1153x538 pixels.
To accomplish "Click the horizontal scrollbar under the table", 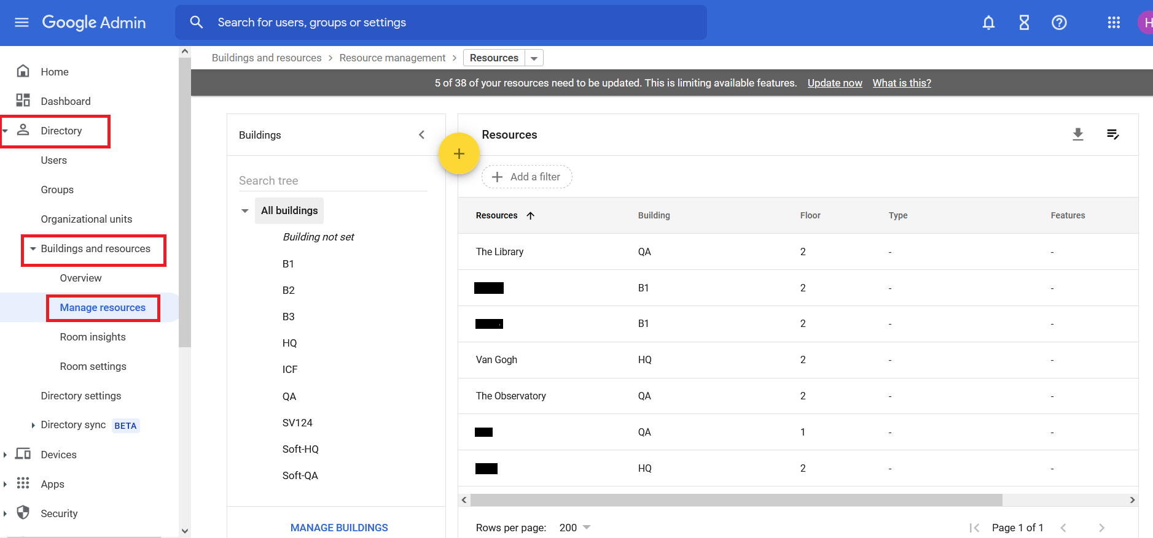I will pos(736,500).
